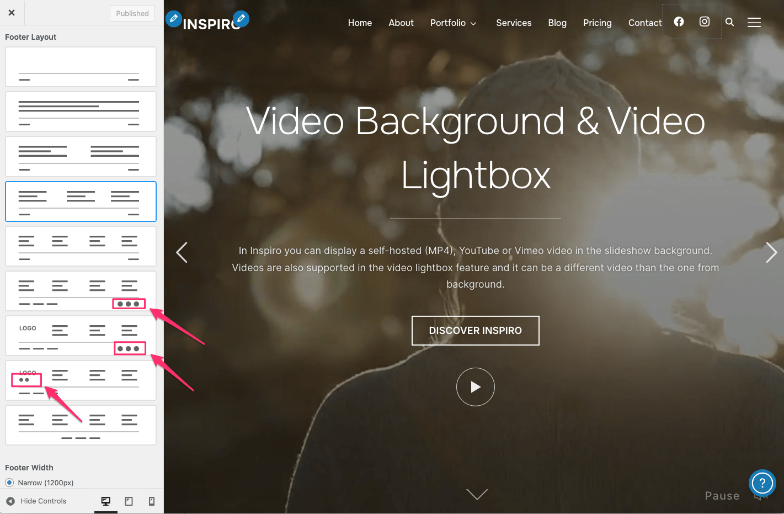
Task: Preview in desktop device mode
Action: click(x=105, y=501)
